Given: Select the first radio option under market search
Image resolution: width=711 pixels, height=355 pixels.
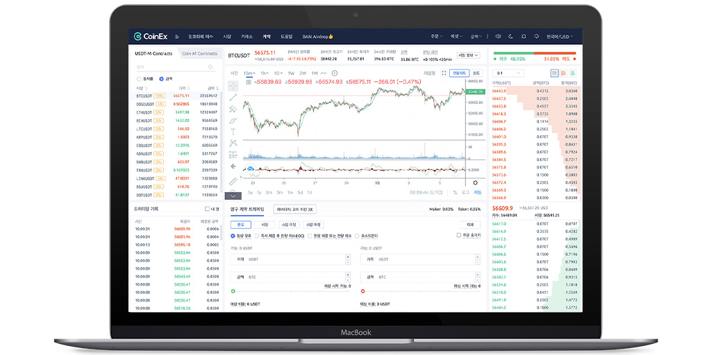Looking at the screenshot, I should point(139,79).
